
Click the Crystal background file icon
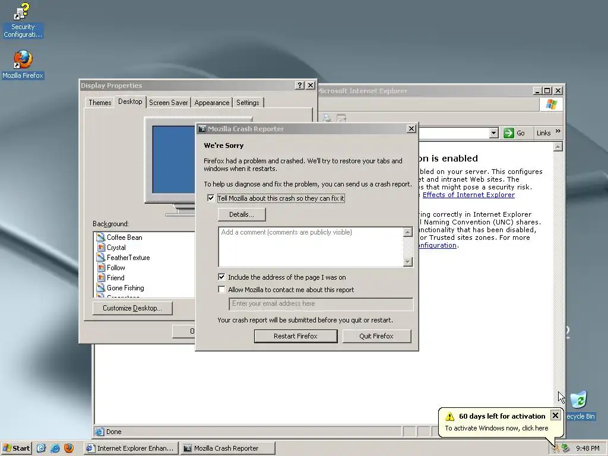(x=100, y=247)
